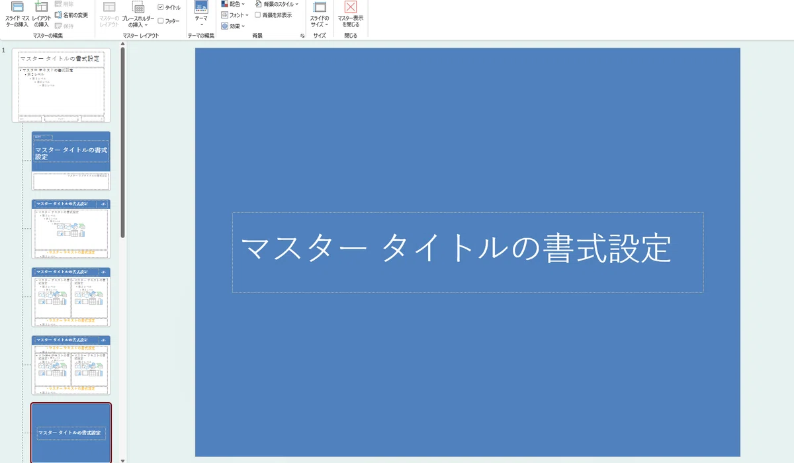Open the Slide Size (スライドのサイズ) dropdown
Image resolution: width=794 pixels, height=463 pixels.
pos(320,14)
